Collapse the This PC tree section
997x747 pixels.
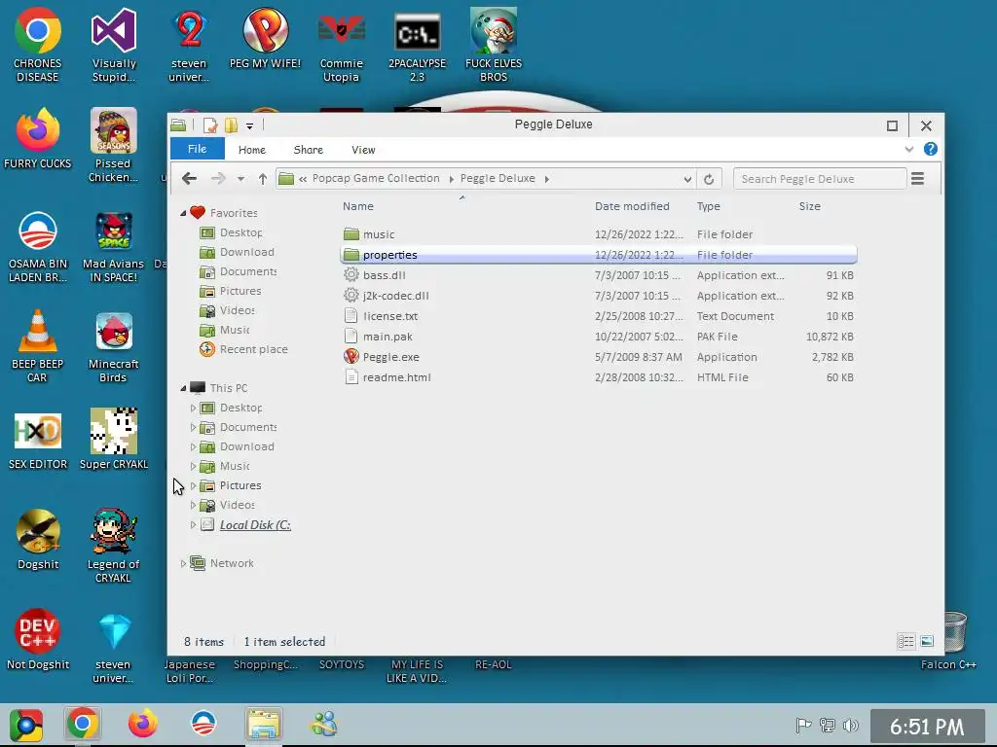tap(183, 388)
